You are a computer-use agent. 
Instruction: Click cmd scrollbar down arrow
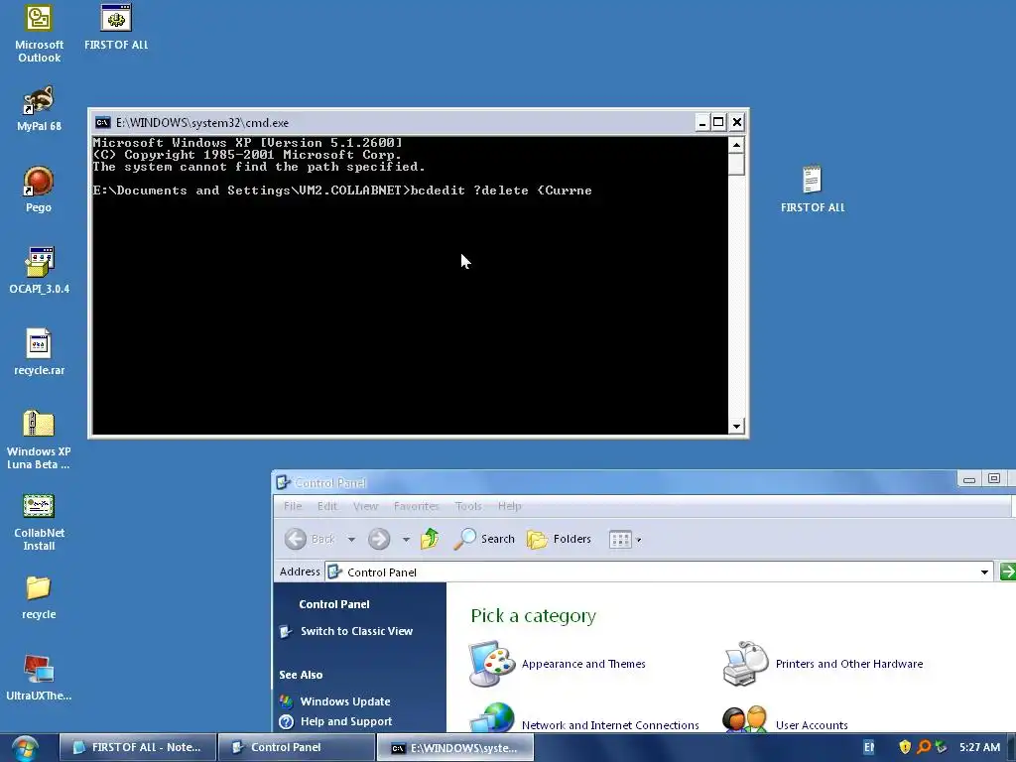click(x=736, y=427)
